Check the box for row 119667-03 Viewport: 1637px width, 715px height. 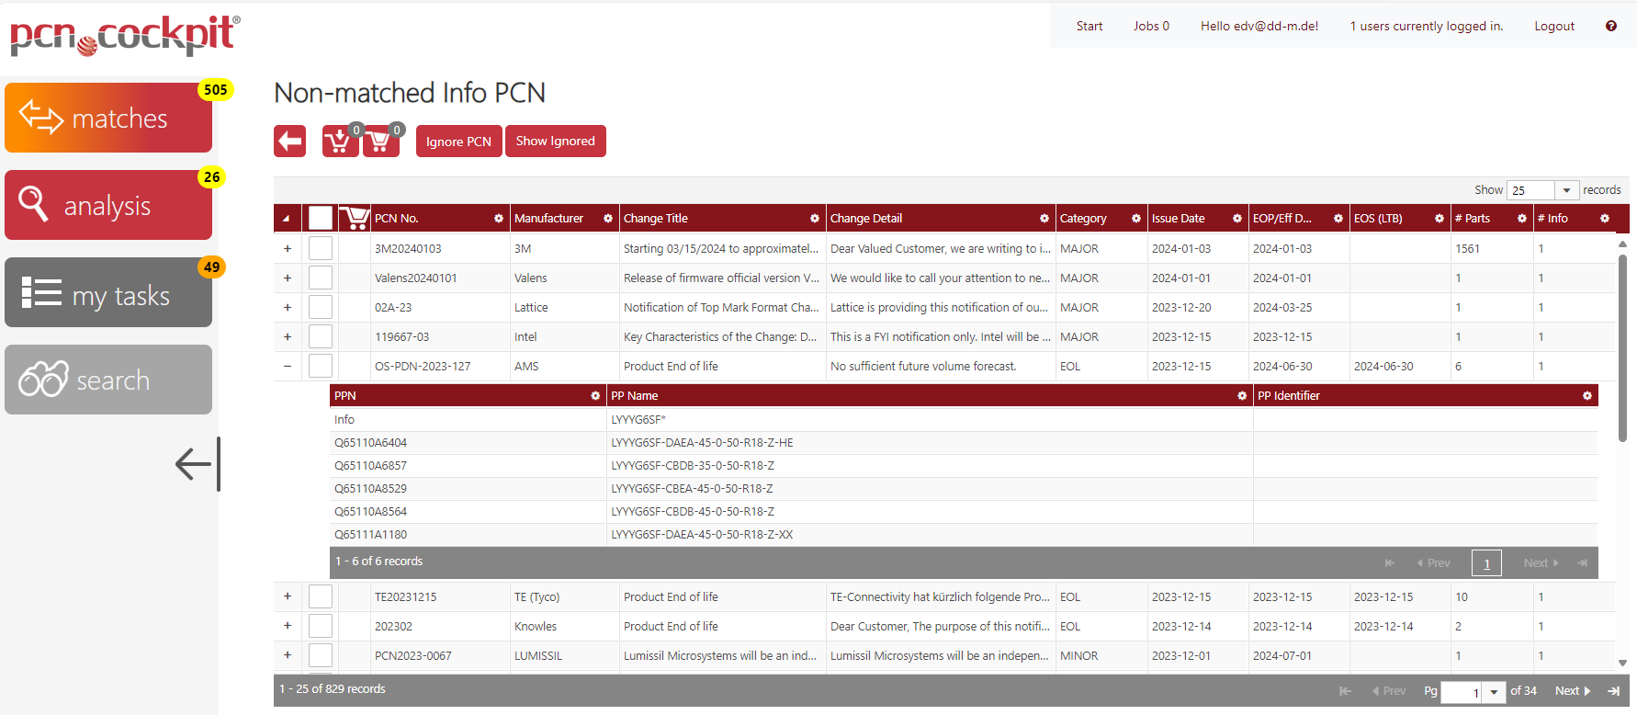click(321, 336)
